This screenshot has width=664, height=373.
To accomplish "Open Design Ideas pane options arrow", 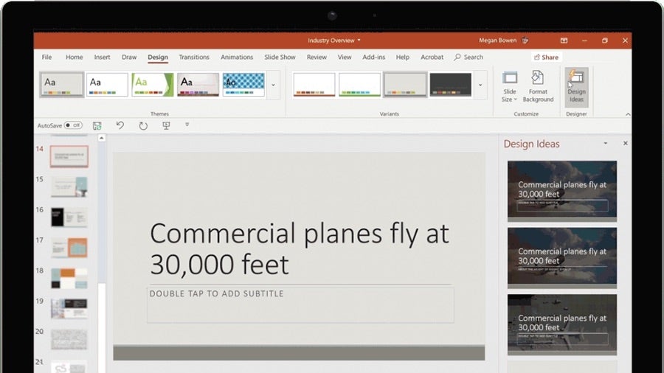I will [605, 144].
